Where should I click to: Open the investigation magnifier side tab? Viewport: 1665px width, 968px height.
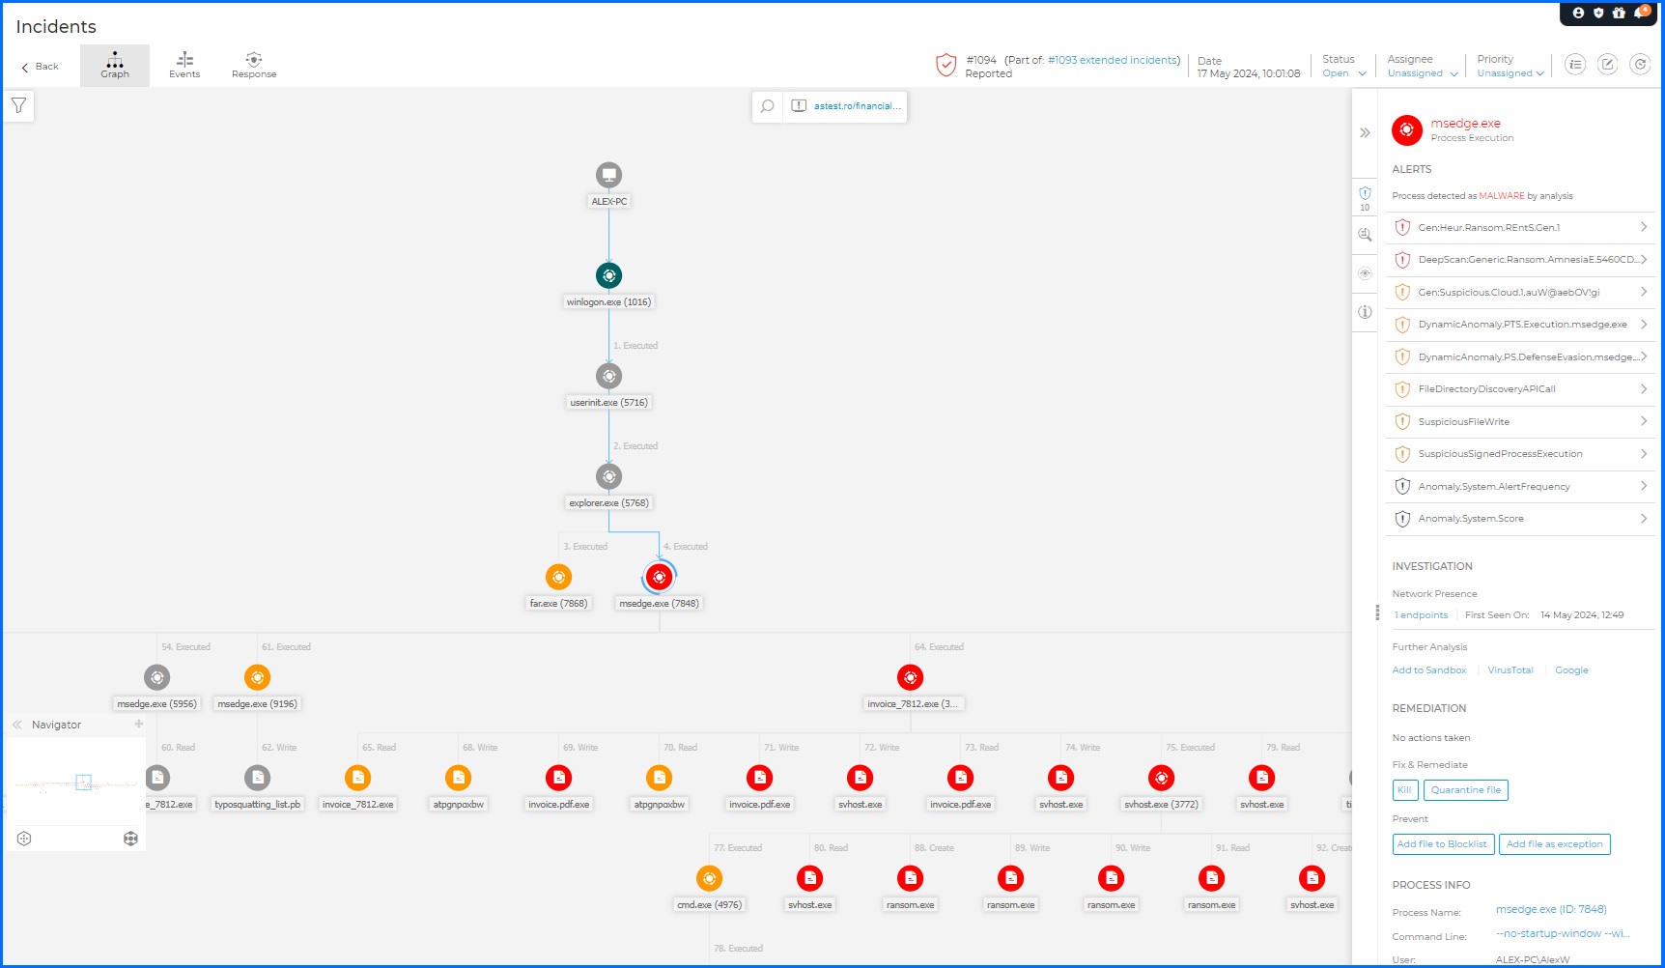[1365, 235]
